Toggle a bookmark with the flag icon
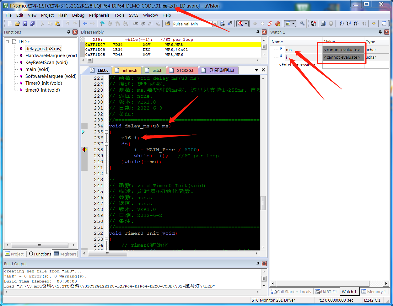The image size is (393, 306). [102, 24]
